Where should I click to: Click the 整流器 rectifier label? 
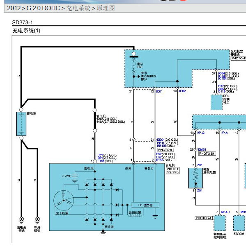click(x=109, y=227)
